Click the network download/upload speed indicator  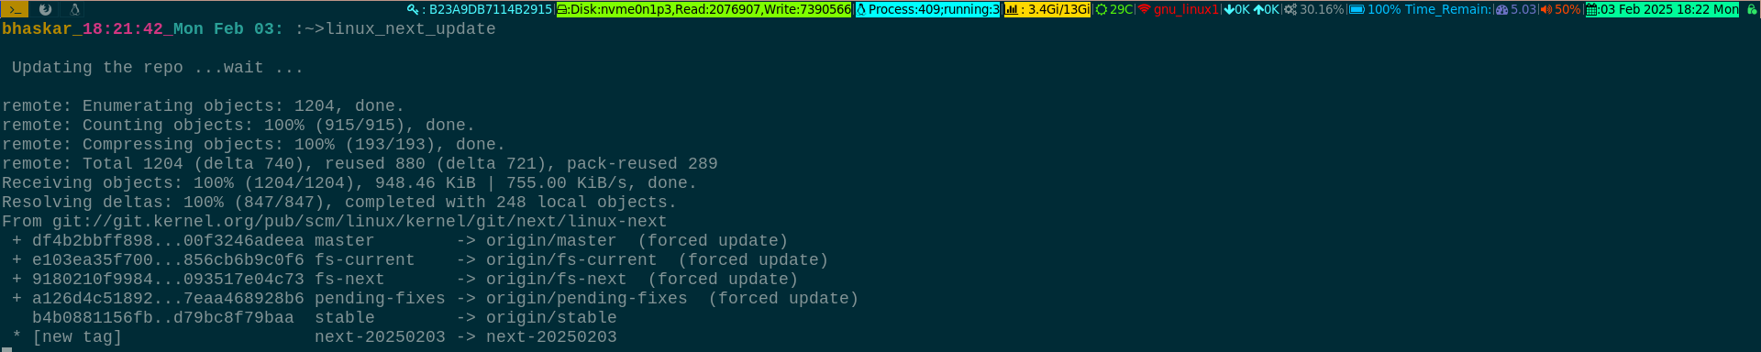[x=1252, y=9]
